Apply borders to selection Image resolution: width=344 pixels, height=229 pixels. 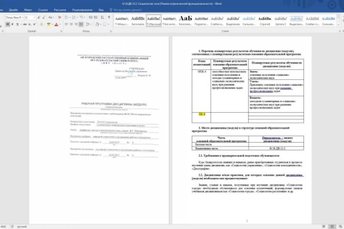[105, 24]
